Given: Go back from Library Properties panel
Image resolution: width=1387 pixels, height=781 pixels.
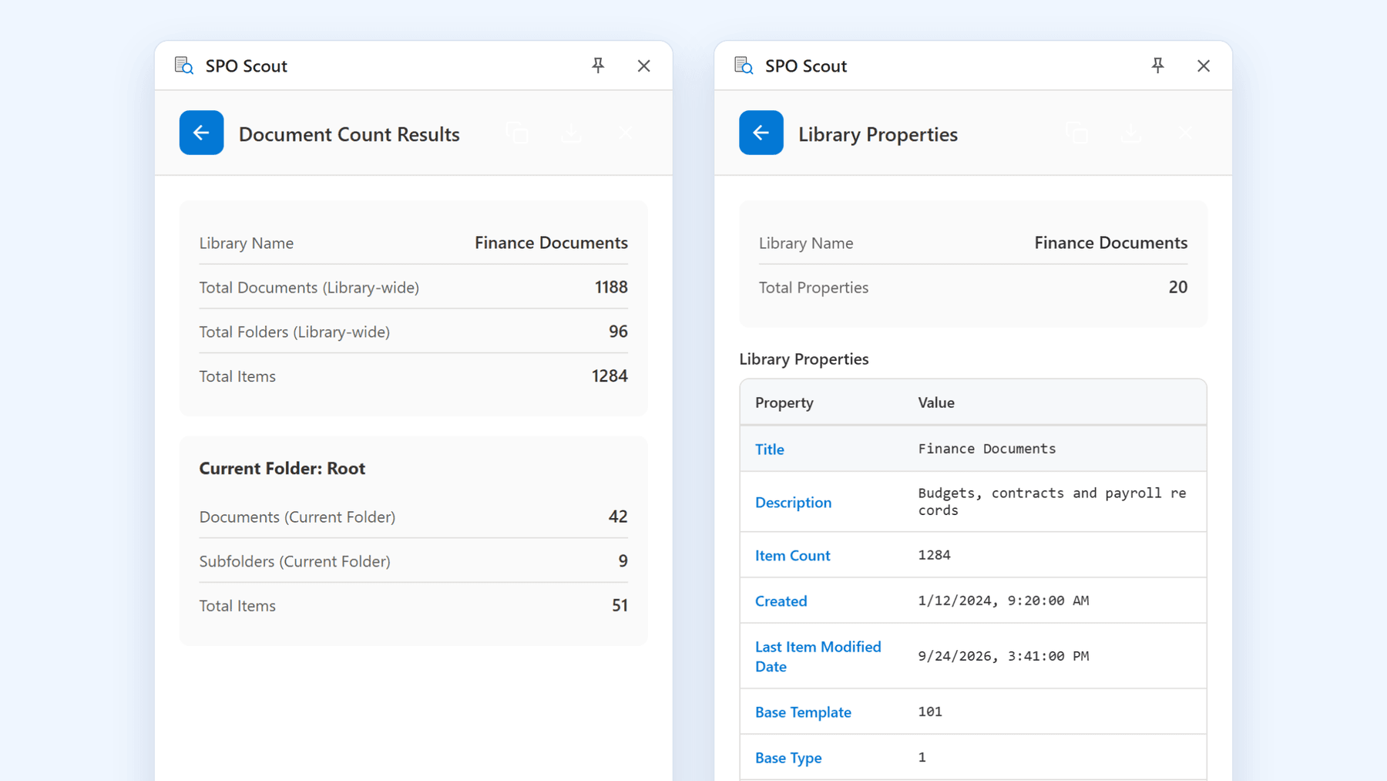Looking at the screenshot, I should click(x=761, y=133).
